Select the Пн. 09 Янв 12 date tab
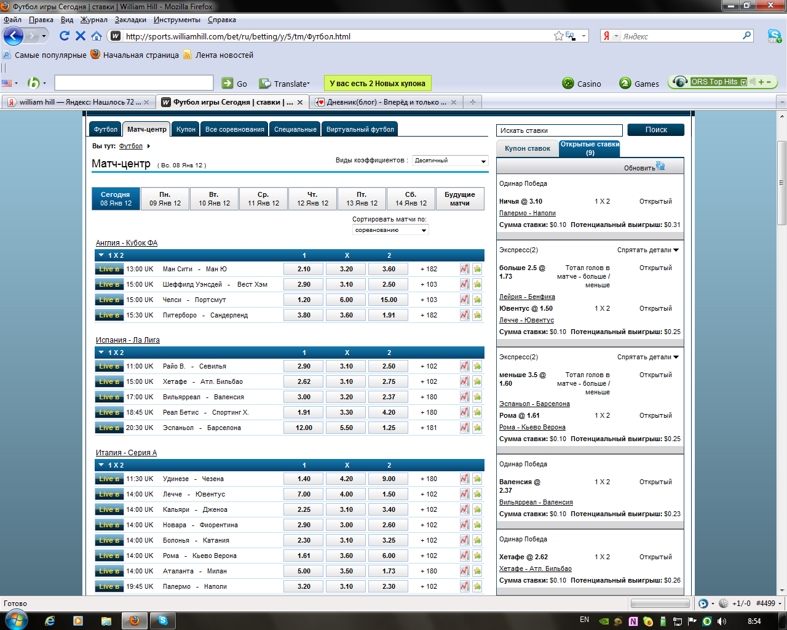The image size is (787, 630). coord(165,199)
